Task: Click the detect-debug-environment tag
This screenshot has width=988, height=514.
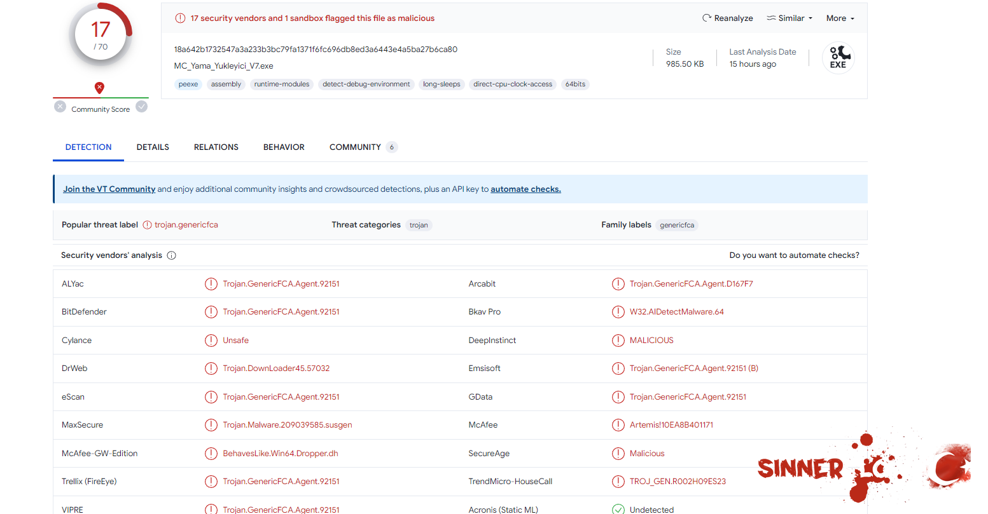Action: pyautogui.click(x=366, y=85)
